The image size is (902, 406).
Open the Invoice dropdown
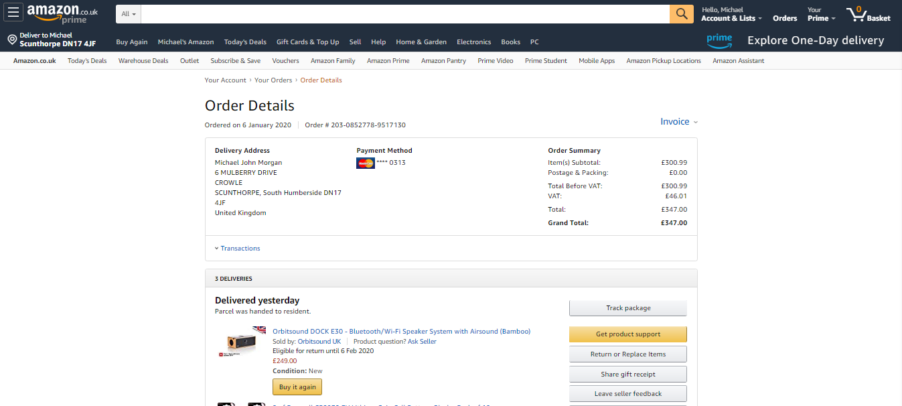pos(679,122)
